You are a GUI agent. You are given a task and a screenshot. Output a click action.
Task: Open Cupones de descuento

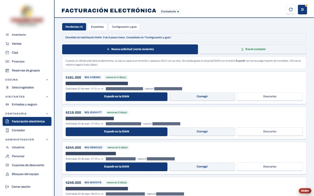coord(27,165)
